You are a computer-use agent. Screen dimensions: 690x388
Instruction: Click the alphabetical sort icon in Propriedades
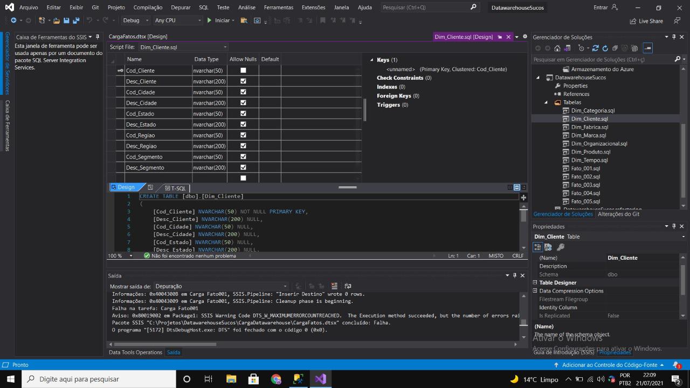(x=548, y=247)
